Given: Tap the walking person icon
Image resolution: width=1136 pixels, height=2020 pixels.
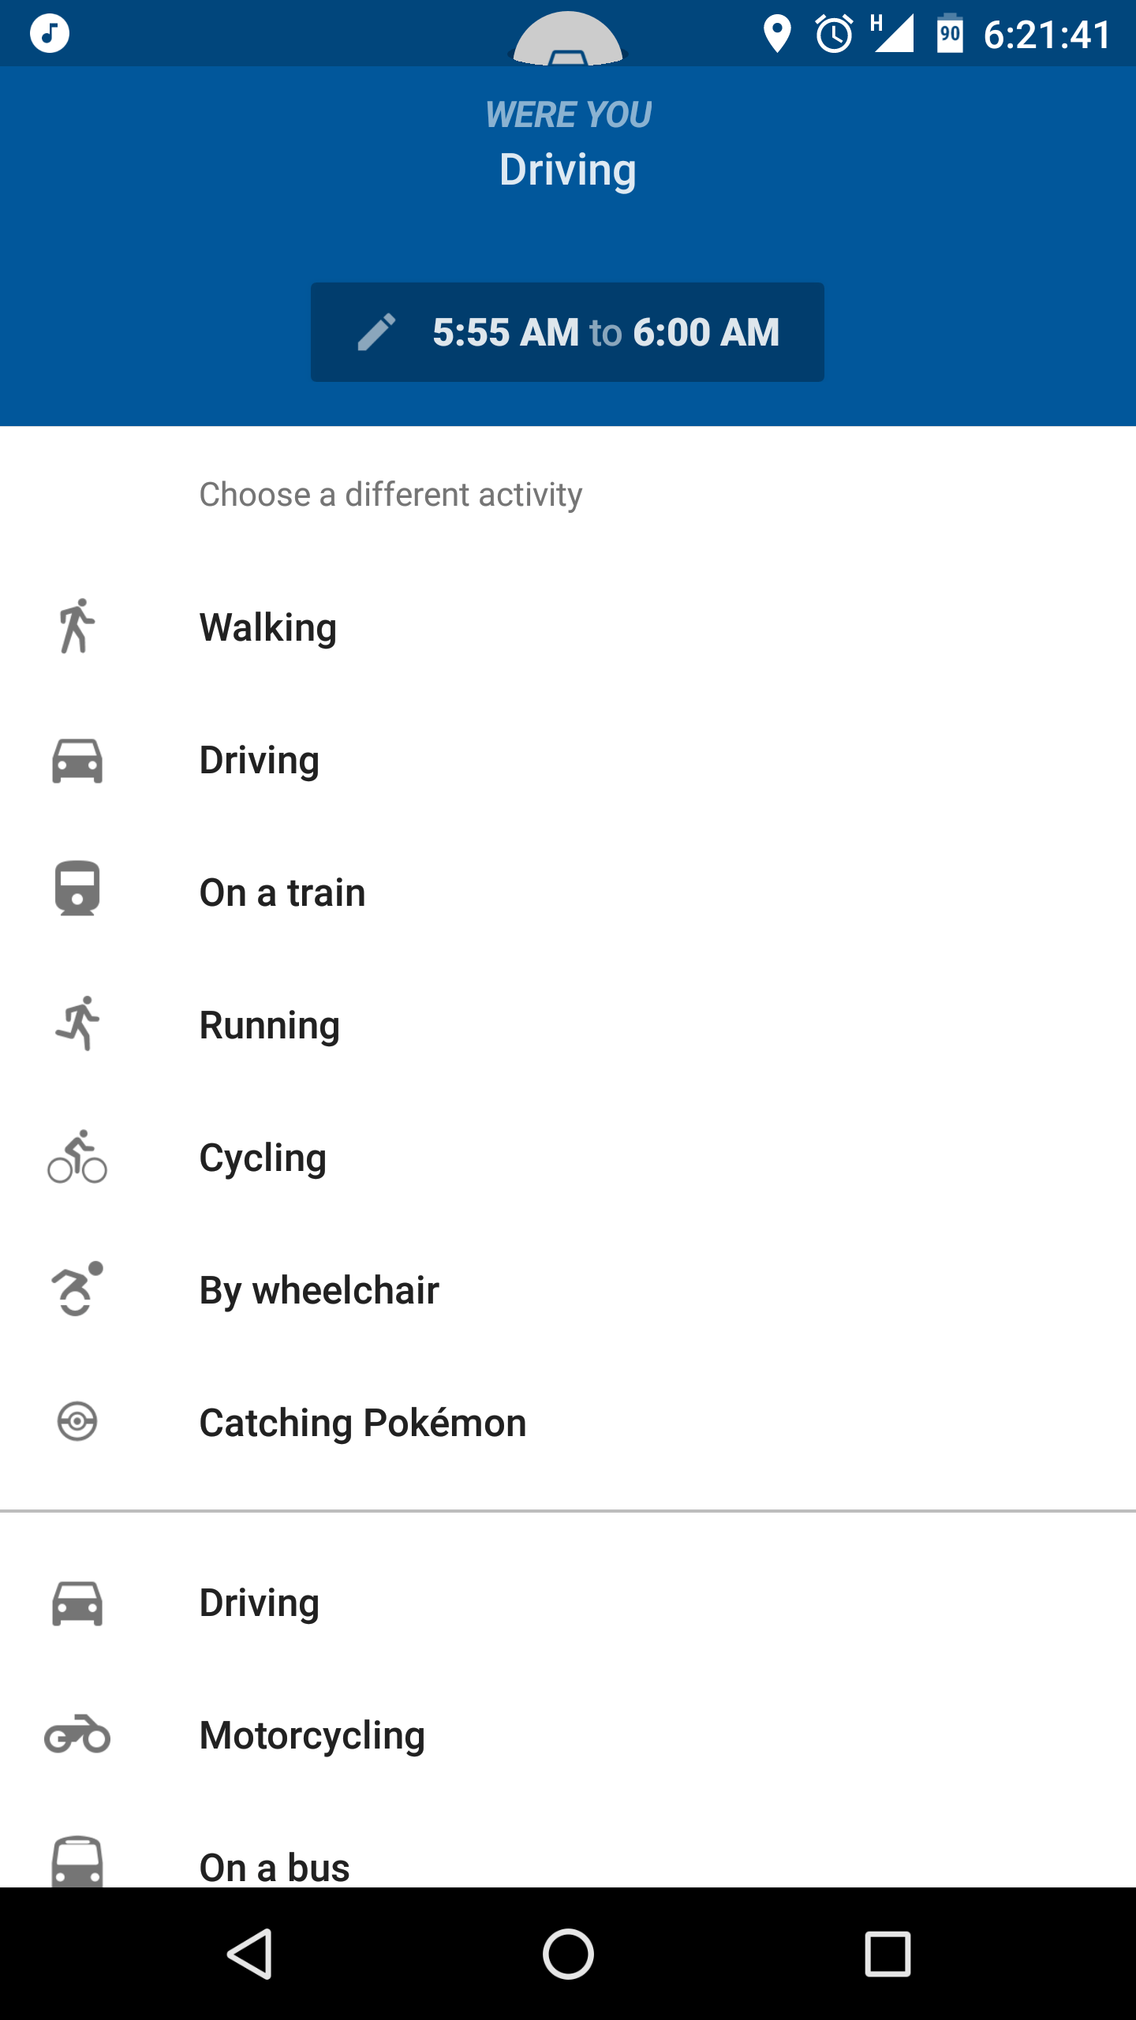Looking at the screenshot, I should click(77, 627).
